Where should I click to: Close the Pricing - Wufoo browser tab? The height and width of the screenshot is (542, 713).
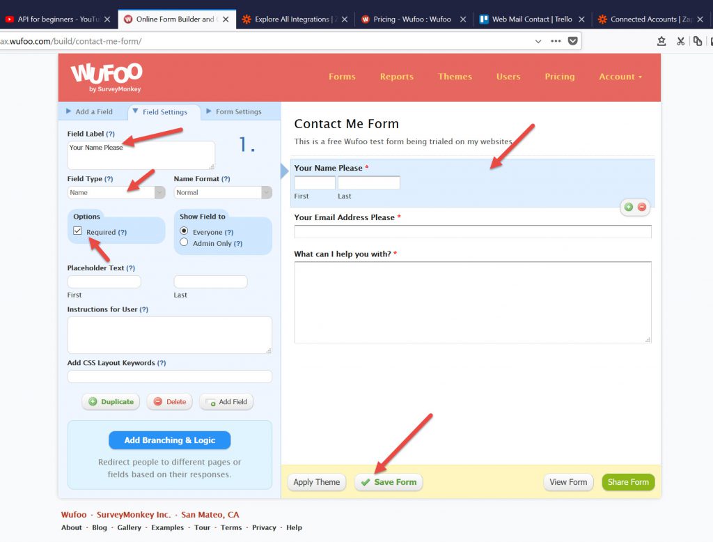(x=462, y=20)
